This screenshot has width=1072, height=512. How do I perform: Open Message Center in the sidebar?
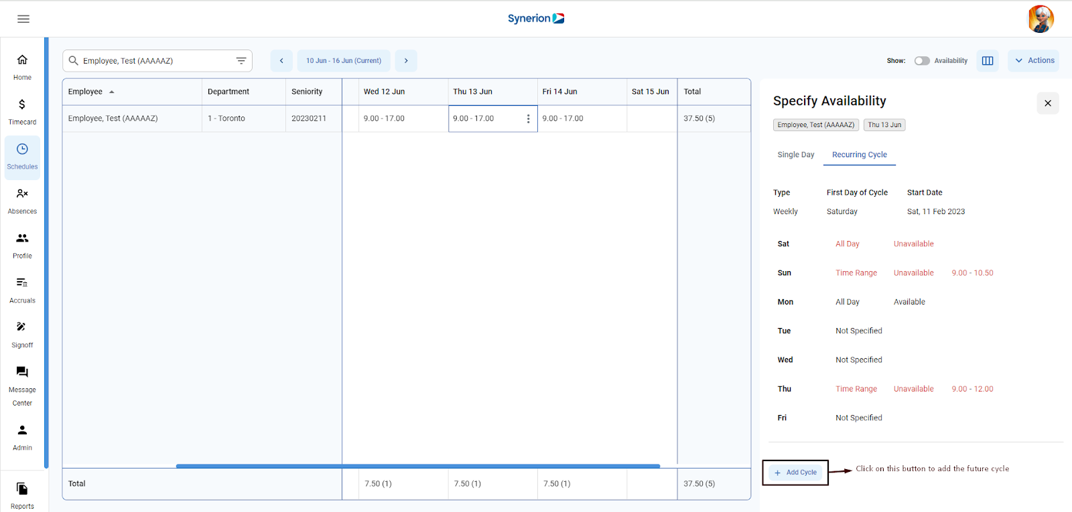pyautogui.click(x=22, y=386)
